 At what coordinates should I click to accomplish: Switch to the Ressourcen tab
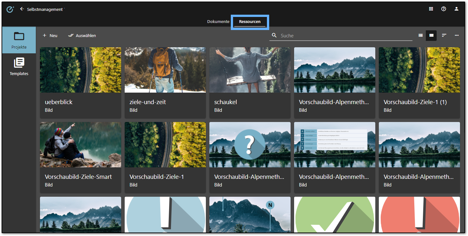pyautogui.click(x=250, y=22)
